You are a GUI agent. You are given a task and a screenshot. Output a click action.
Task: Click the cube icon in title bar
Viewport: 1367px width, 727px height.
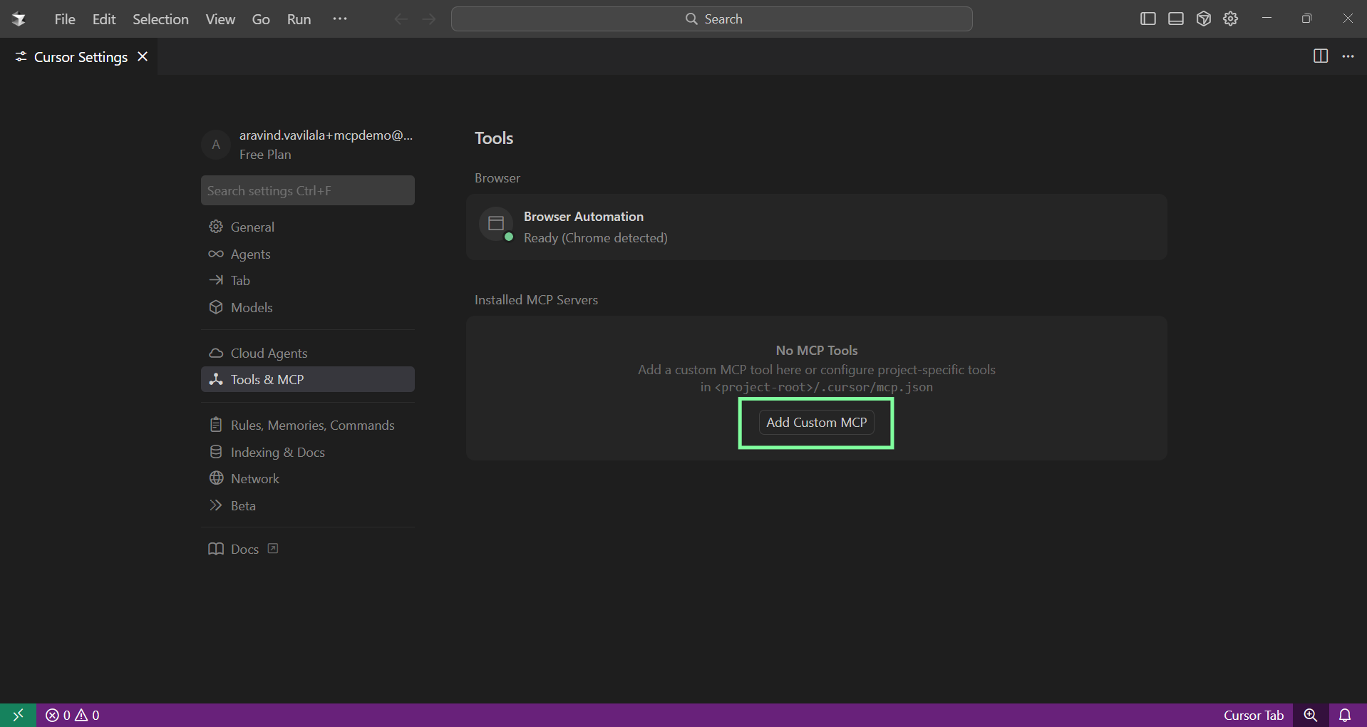point(1203,19)
